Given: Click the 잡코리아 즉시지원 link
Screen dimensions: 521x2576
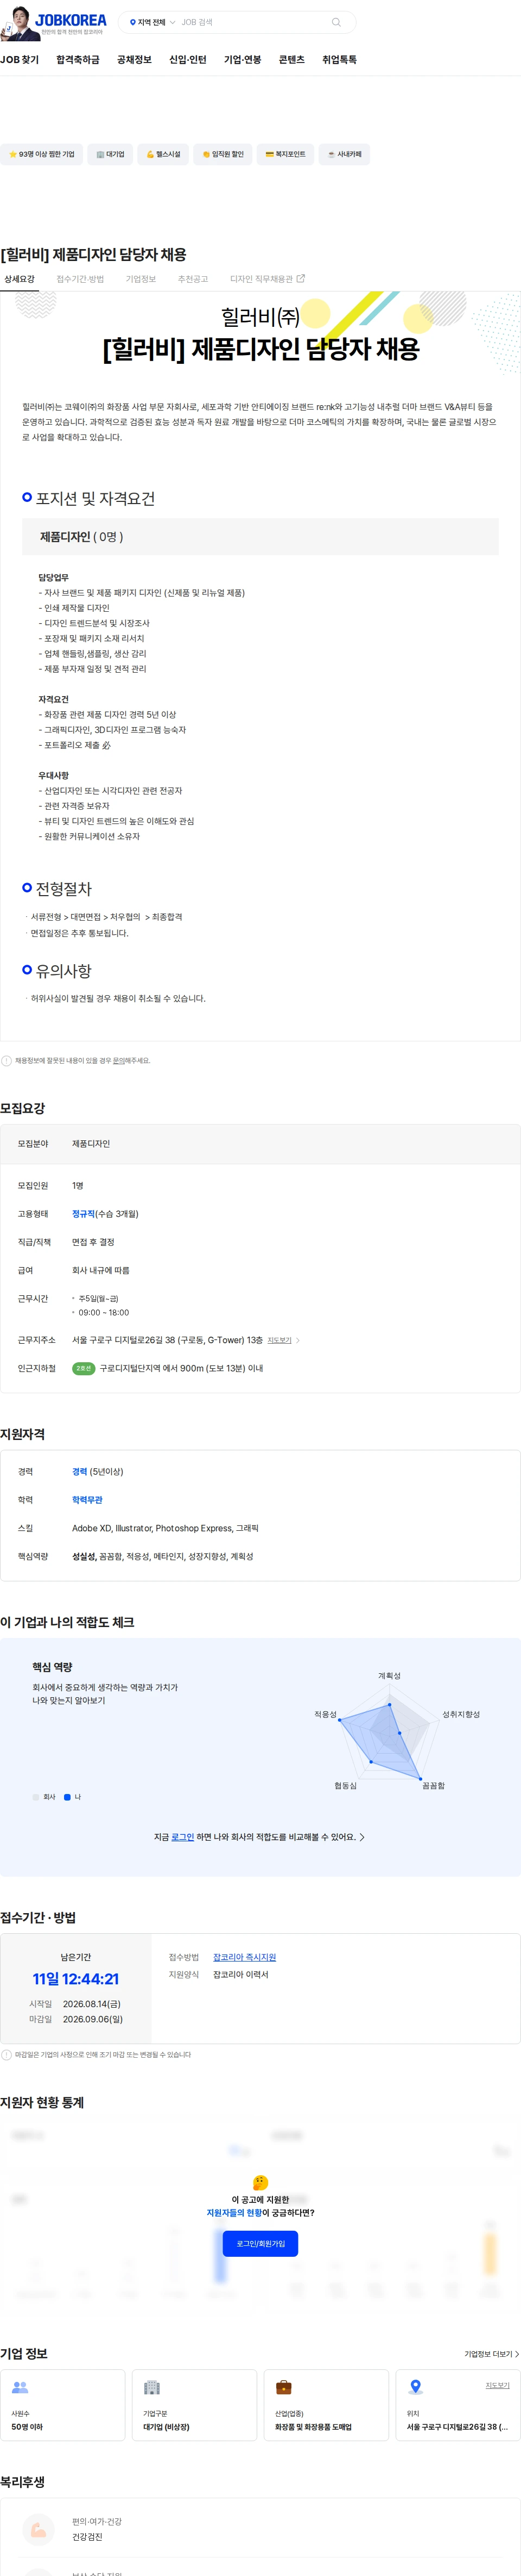Looking at the screenshot, I should tap(245, 1957).
